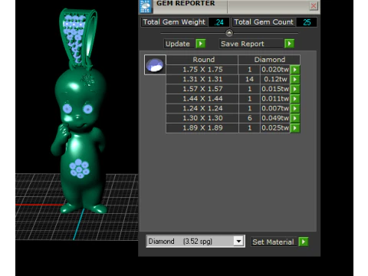Click the green arrow for 1.44 X 1.44 row
368x276 pixels.
pos(295,99)
